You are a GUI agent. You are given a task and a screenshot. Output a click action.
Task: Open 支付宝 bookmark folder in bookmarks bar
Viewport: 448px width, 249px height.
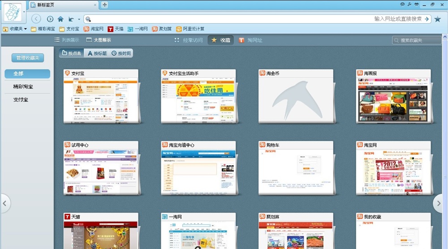[69, 29]
